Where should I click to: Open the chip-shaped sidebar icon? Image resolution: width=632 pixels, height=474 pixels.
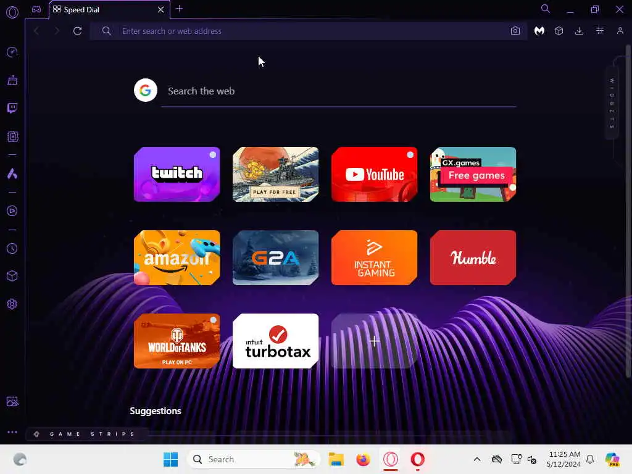click(12, 136)
